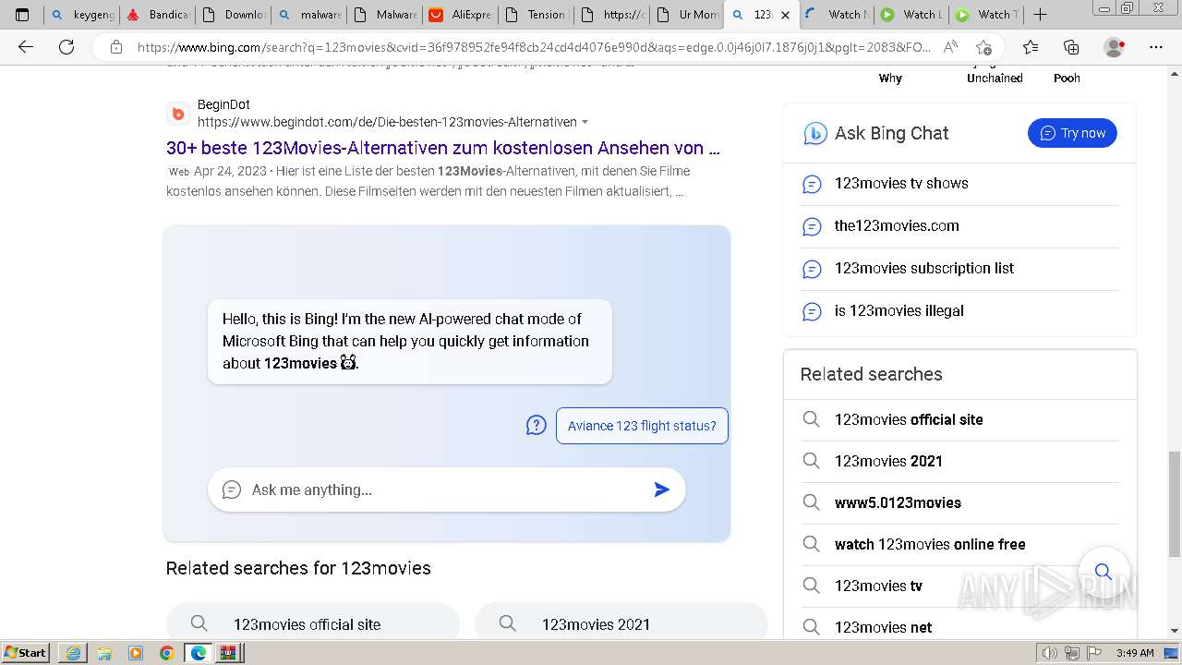Screen dimensions: 1182x665
Task: Focus the Ask me anything input
Action: click(x=448, y=490)
